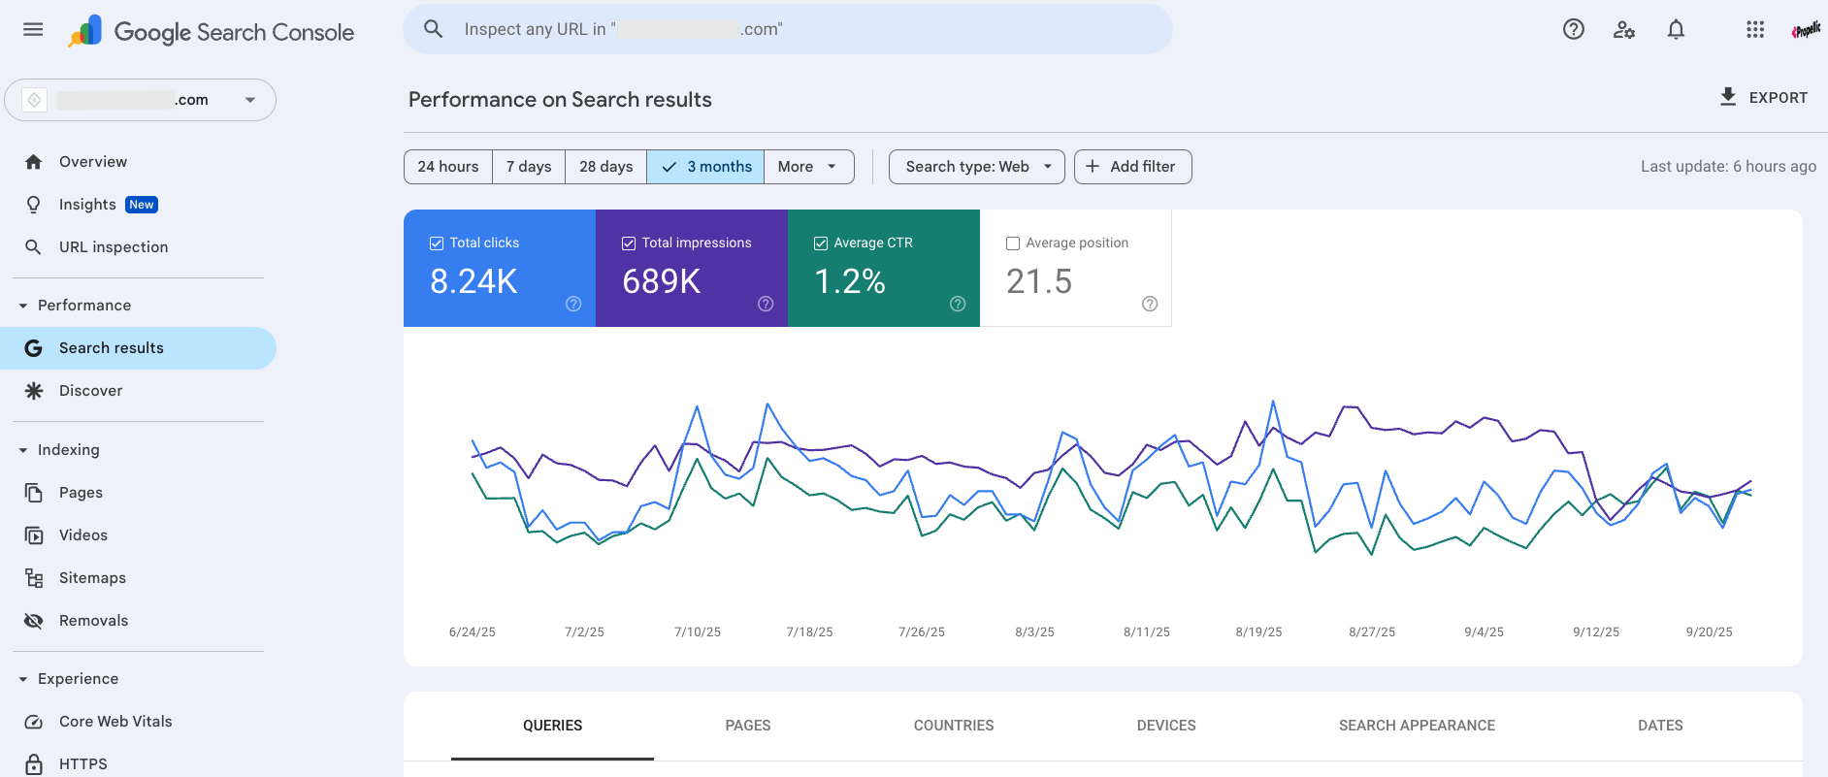This screenshot has height=777, width=1828.
Task: Open the Removals page in the sidebar
Action: (93, 620)
